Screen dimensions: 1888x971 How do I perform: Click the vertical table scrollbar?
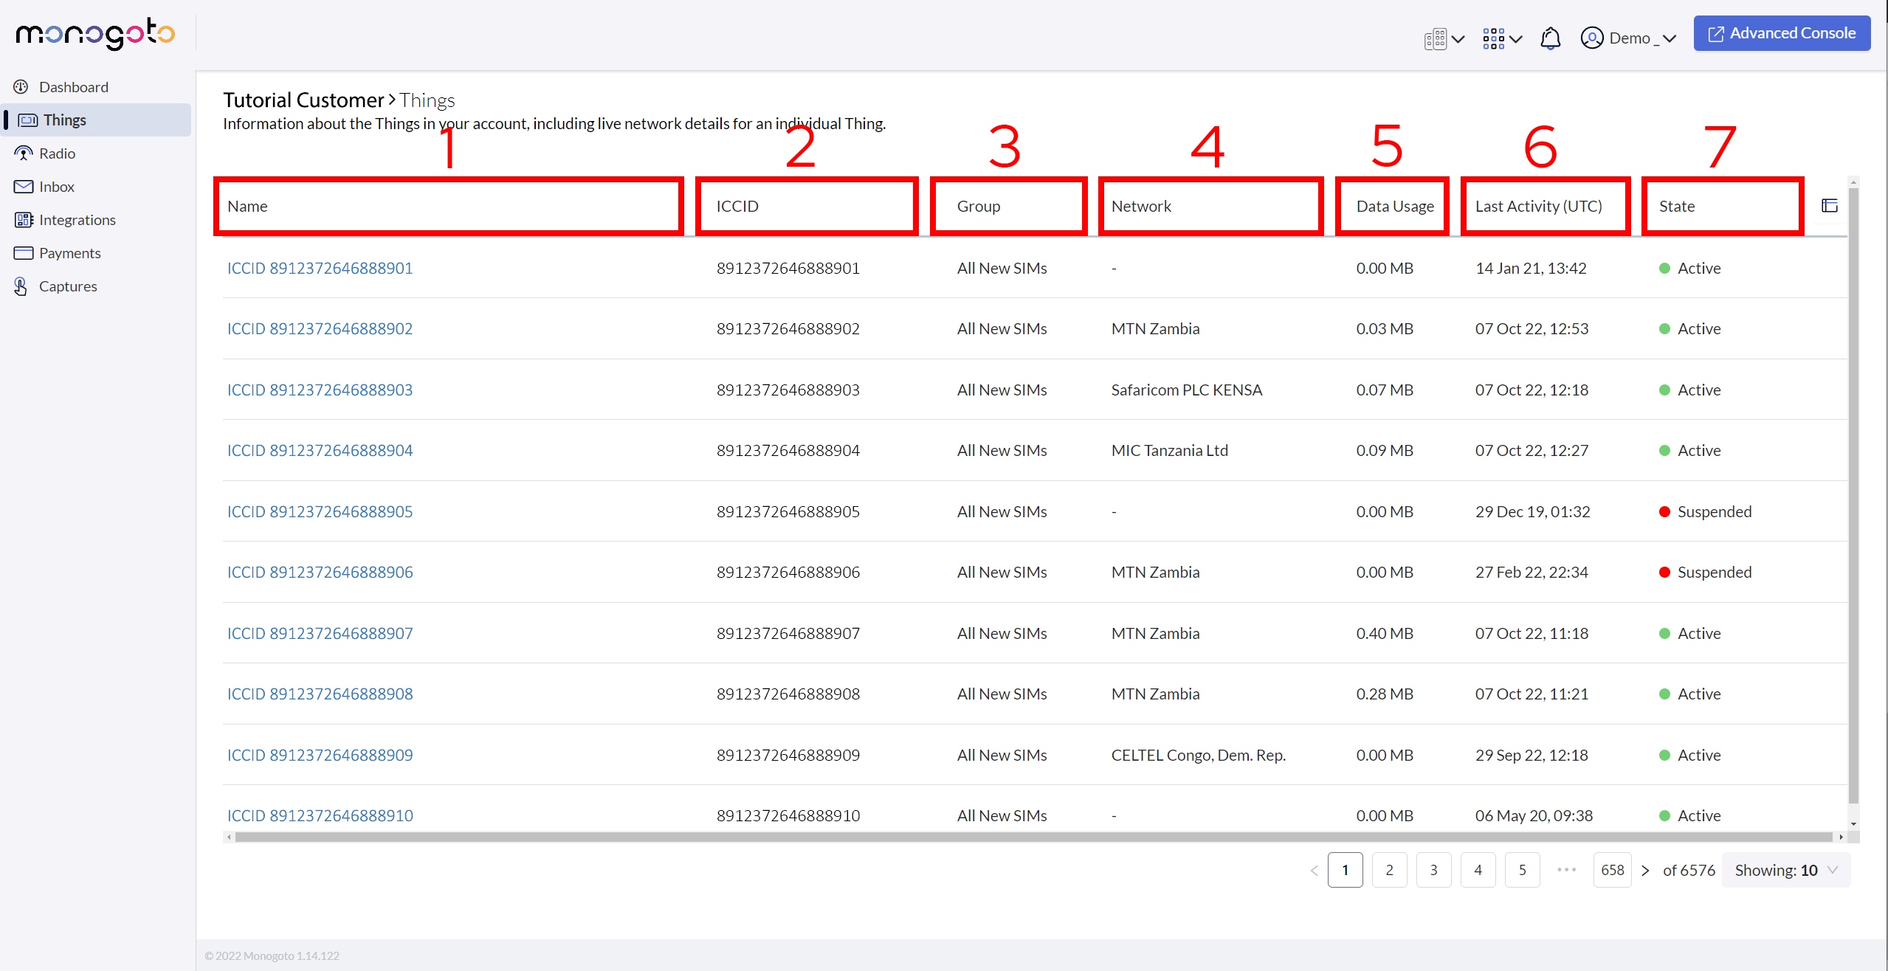point(1853,496)
